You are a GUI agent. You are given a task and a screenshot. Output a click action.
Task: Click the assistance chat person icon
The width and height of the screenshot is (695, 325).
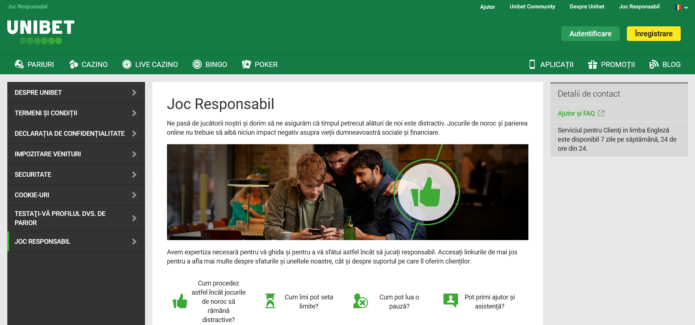coord(450,301)
